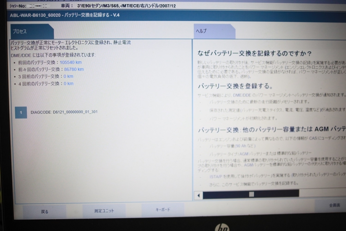
Task: Switch to 全画面 view
Action: (334, 205)
